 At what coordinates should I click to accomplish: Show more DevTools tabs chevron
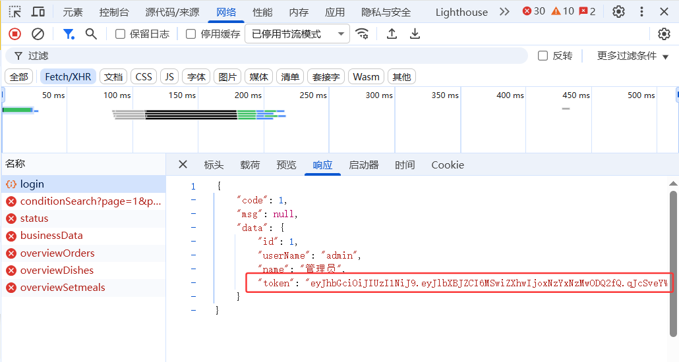[x=504, y=12]
